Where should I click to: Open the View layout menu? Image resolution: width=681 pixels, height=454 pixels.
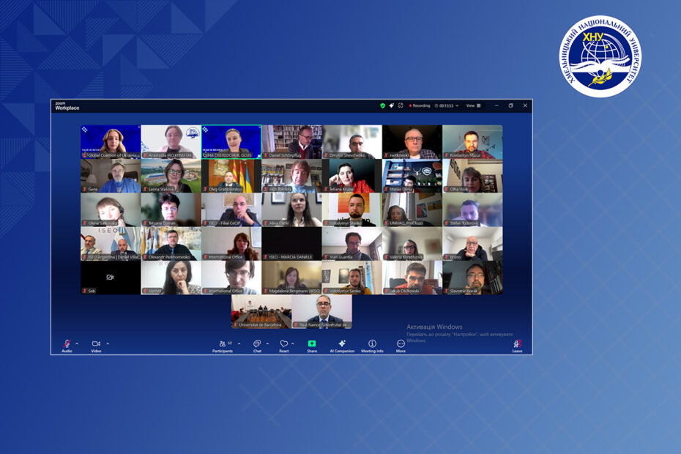point(473,105)
